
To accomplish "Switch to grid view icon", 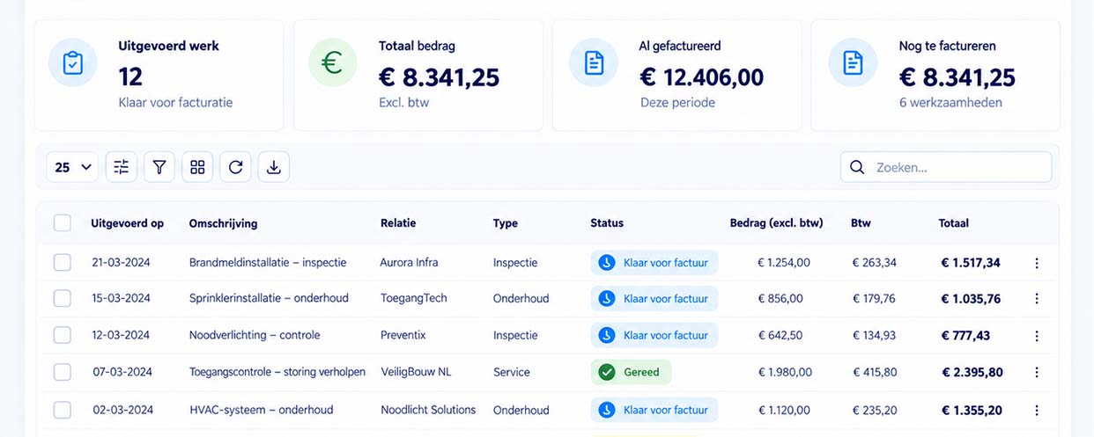I will click(197, 167).
